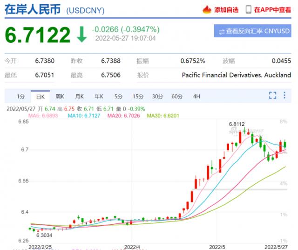The width and height of the screenshot is (298, 250).
Task: Click the change value -0.0266 (-0.3947%)
Action: [126, 29]
